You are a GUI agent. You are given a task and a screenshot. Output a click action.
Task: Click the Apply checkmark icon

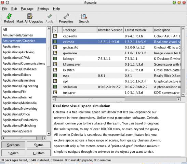[49, 16]
